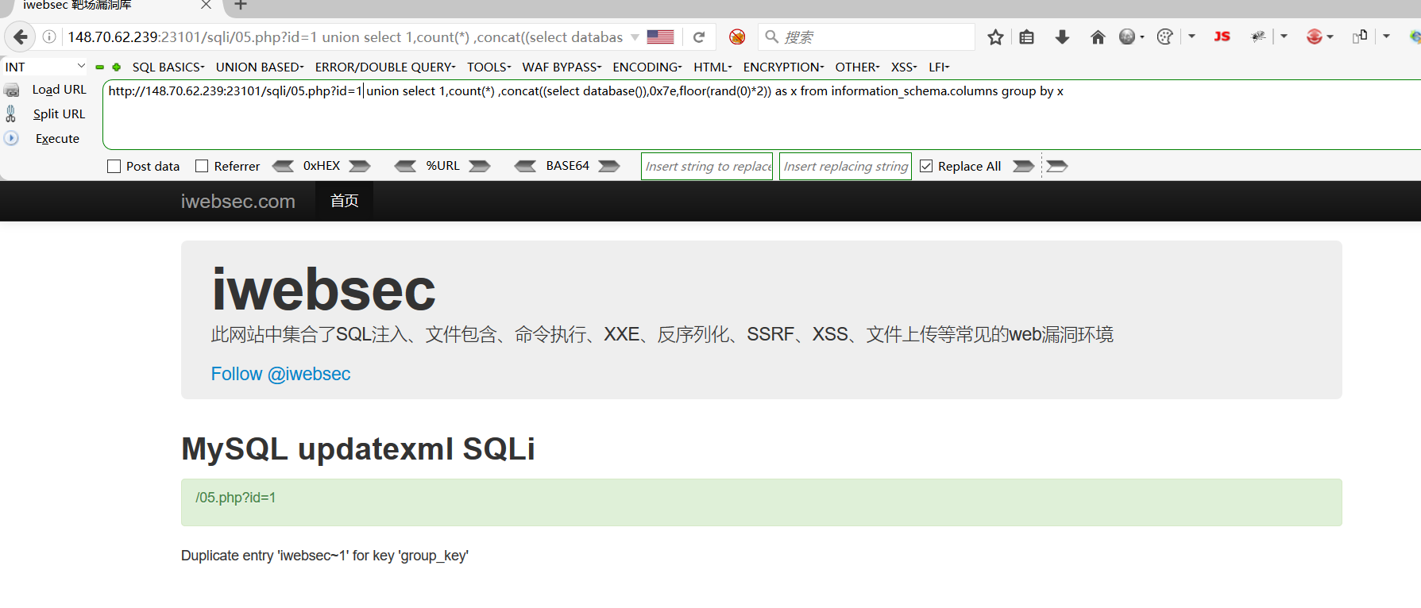The width and height of the screenshot is (1421, 608).
Task: Click the Split URL button
Action: [59, 114]
